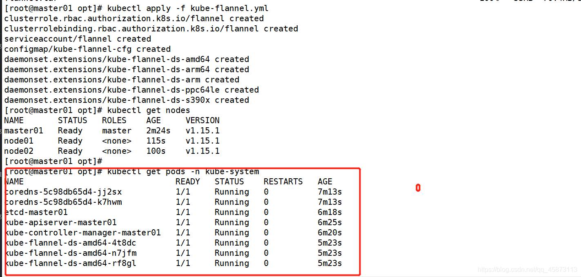Click the 'master01' node name row

pyautogui.click(x=24, y=131)
